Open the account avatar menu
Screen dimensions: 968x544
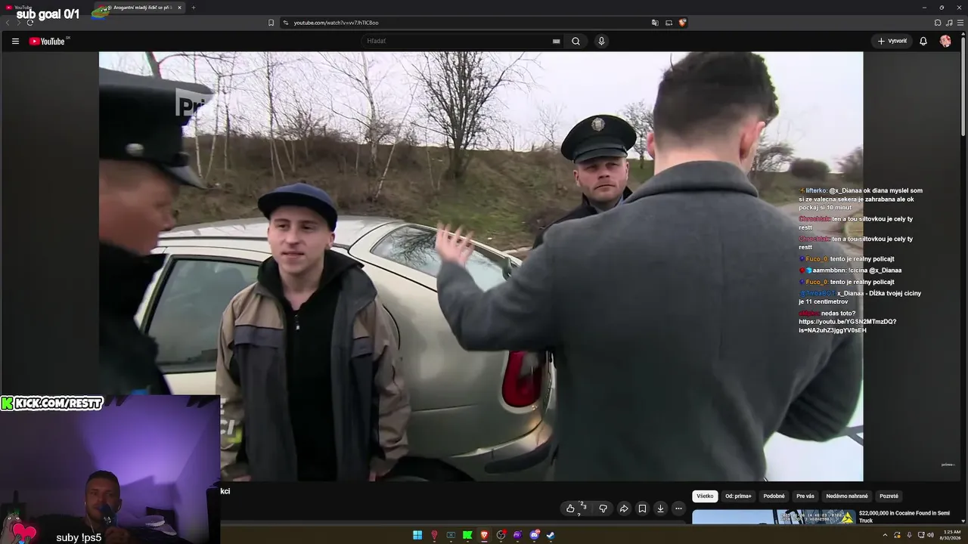coord(945,41)
